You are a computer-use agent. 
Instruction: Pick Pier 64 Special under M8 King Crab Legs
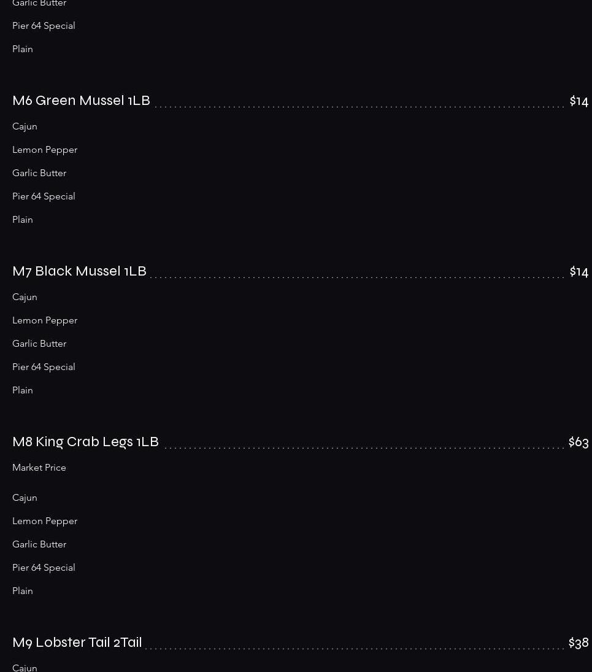(x=44, y=568)
